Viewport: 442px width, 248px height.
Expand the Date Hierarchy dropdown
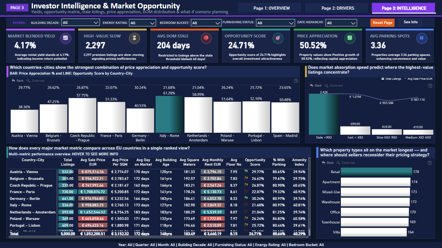click(x=341, y=23)
